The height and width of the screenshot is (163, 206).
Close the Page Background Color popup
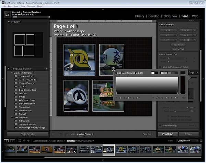[113, 69]
